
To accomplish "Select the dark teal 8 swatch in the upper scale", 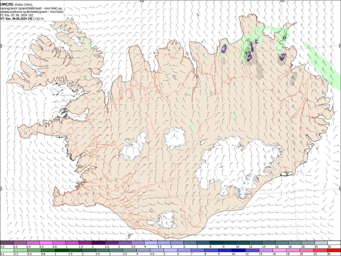I will click(x=216, y=243).
